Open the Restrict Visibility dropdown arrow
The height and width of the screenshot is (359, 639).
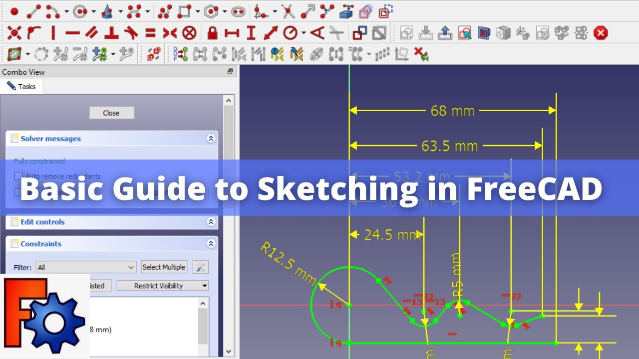click(x=204, y=286)
